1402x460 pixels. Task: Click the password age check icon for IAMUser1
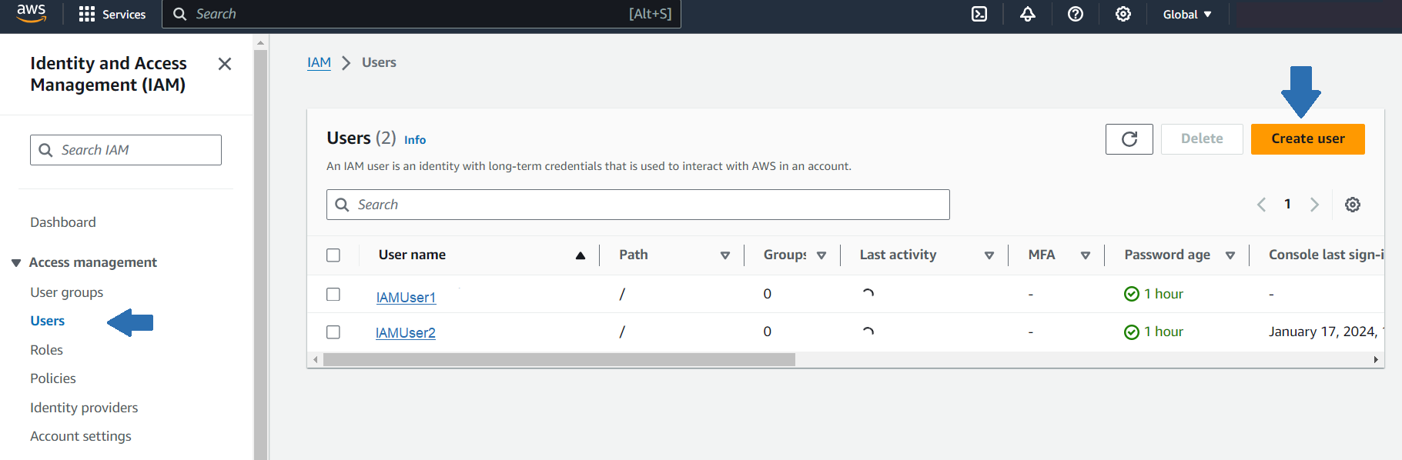pos(1132,294)
